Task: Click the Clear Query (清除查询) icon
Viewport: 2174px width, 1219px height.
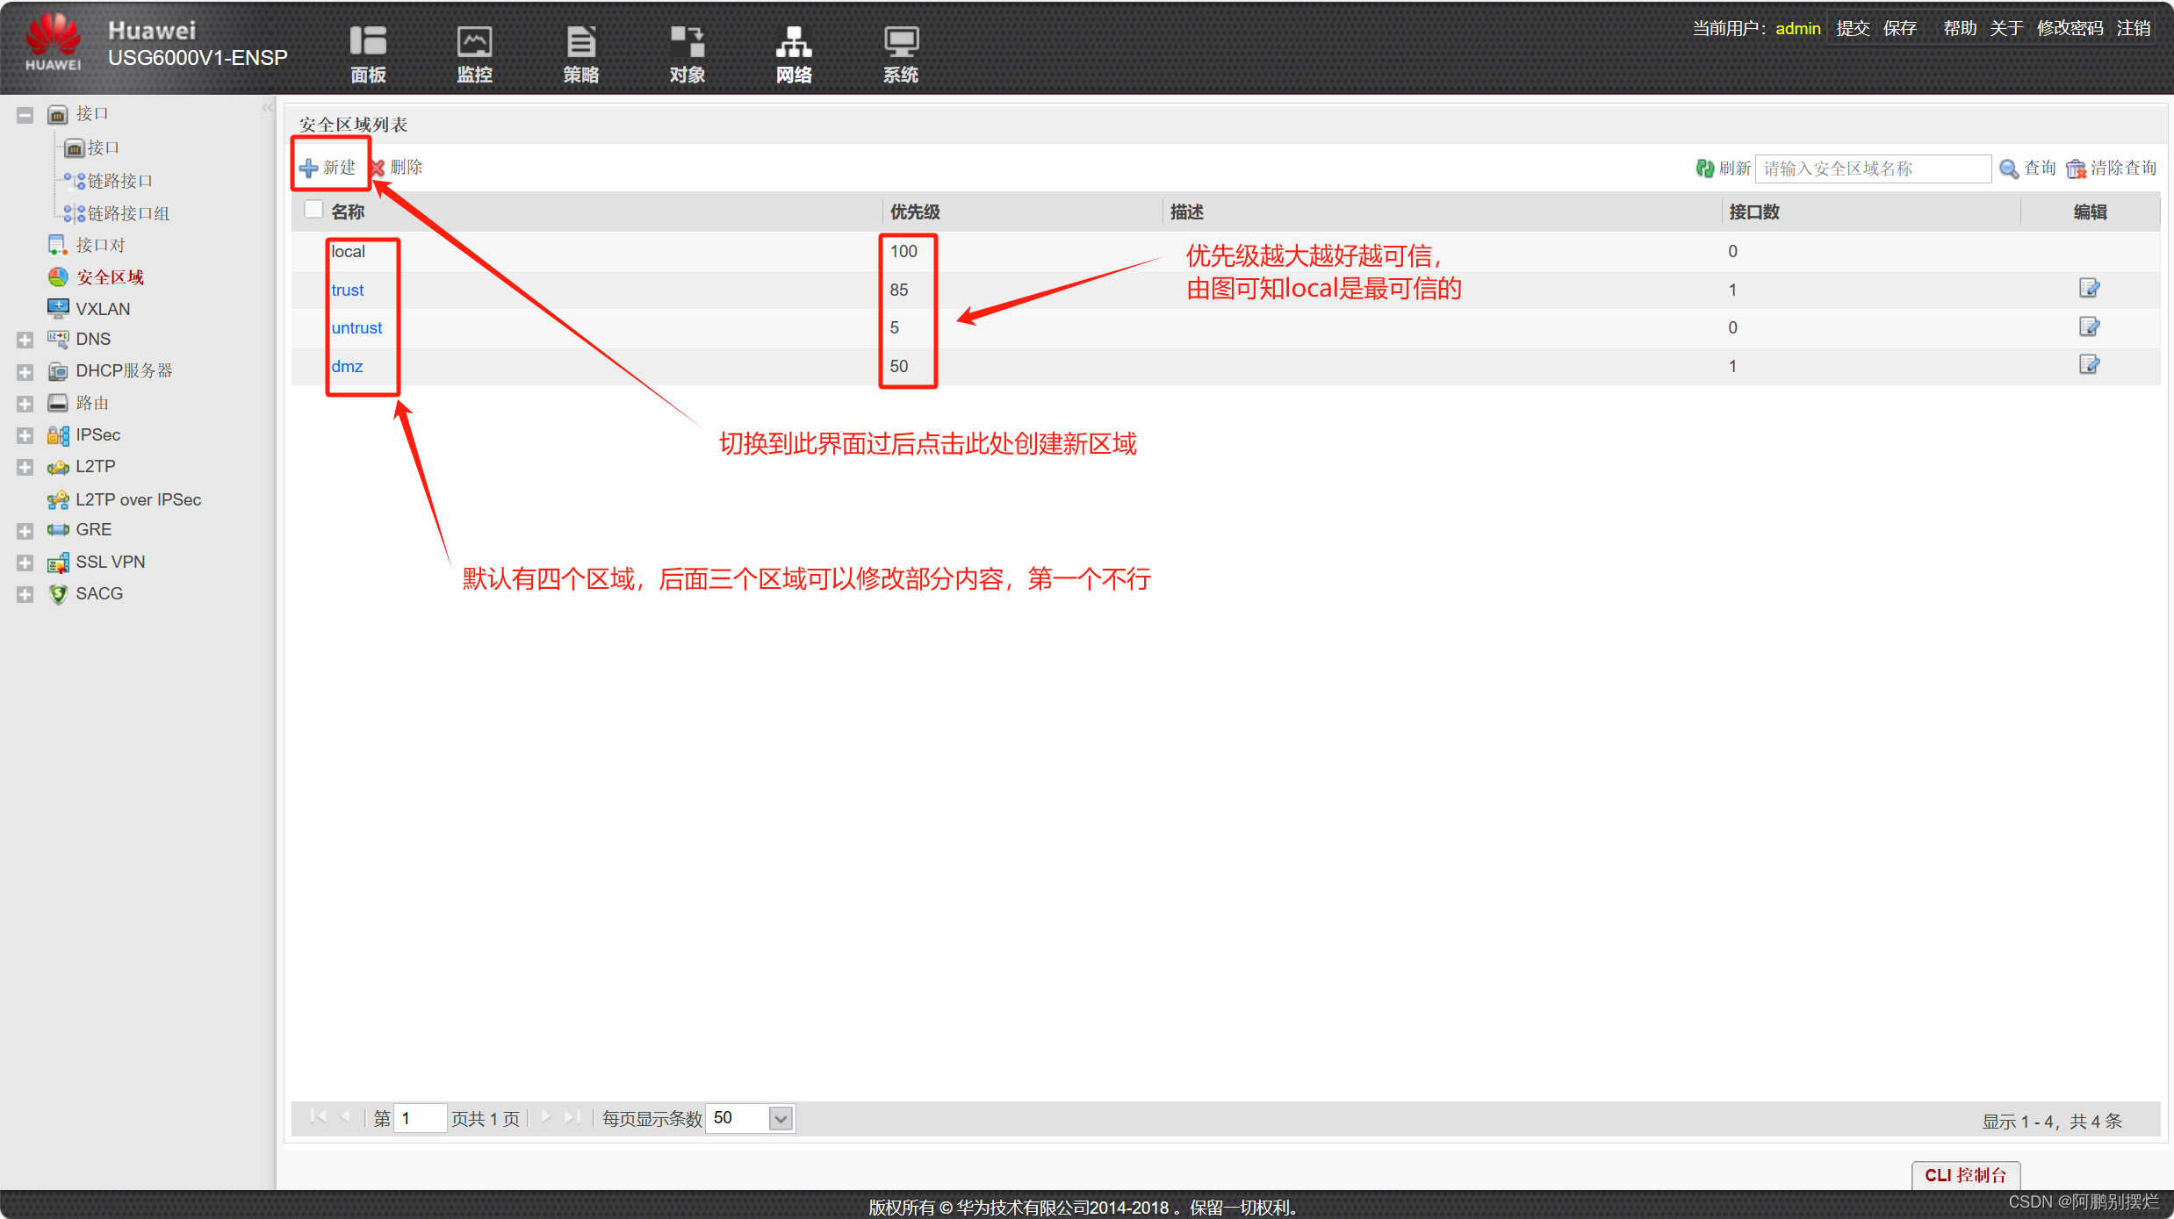Action: [2076, 169]
